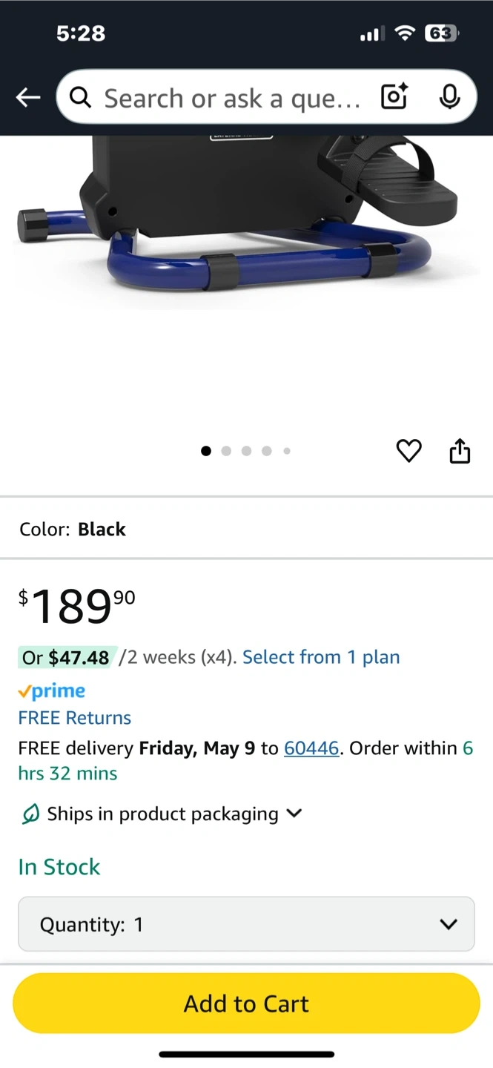Screen dimensions: 493x1068
Task: Tap the microphone voice search icon
Action: 449,97
